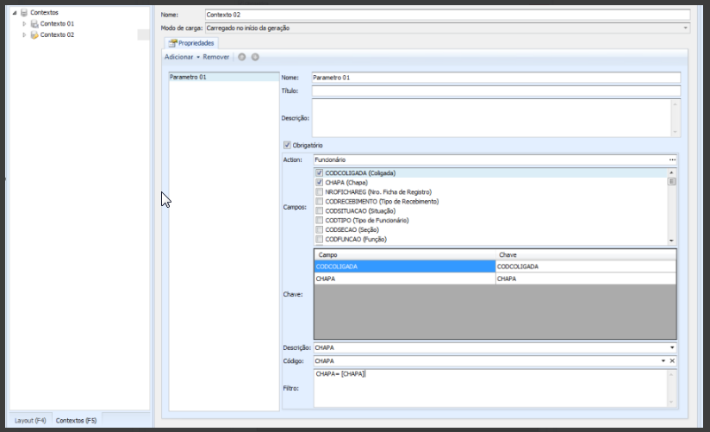This screenshot has width=710, height=432.
Task: Toggle the Obrigatório checkbox
Action: [287, 146]
